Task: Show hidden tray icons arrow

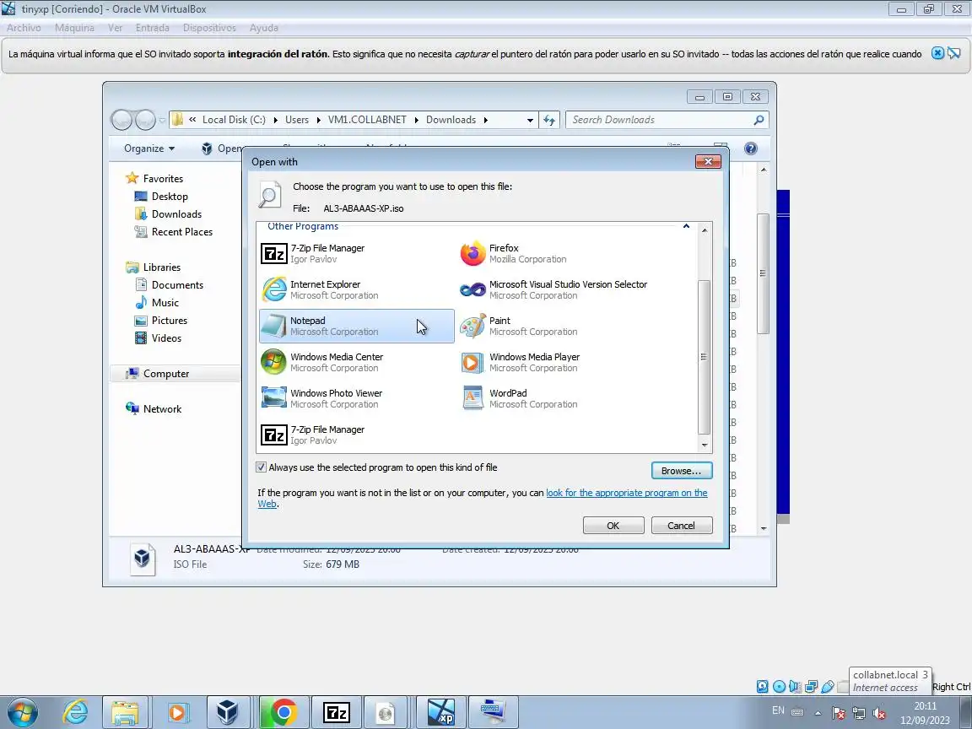Action: [x=818, y=714]
